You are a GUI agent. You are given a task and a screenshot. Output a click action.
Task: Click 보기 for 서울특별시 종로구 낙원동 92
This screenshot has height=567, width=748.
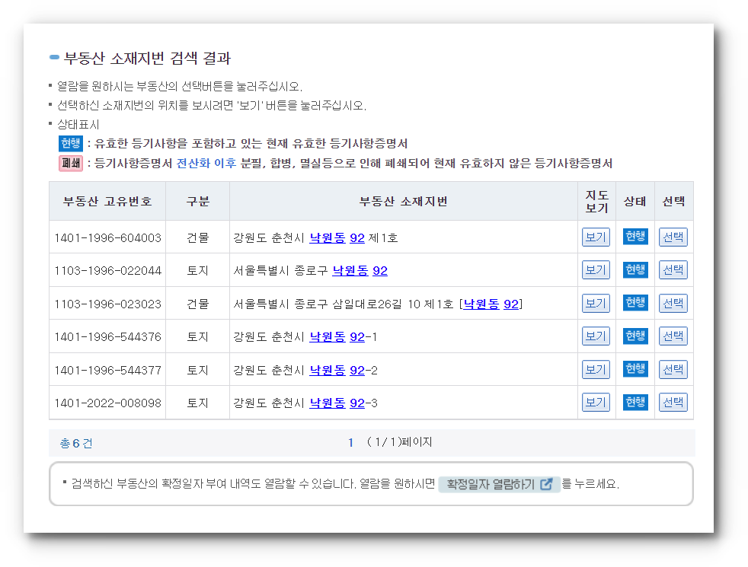coord(596,269)
